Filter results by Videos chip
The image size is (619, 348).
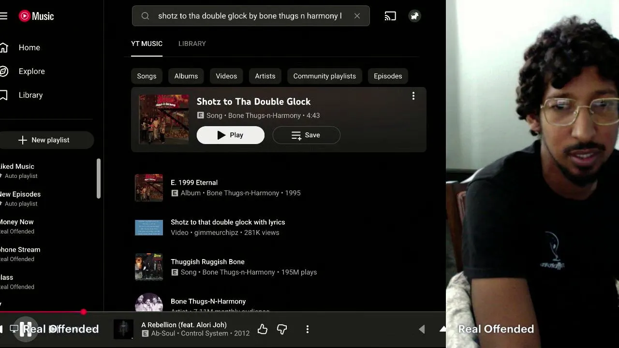click(x=226, y=76)
